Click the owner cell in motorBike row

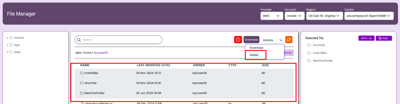tap(199, 73)
